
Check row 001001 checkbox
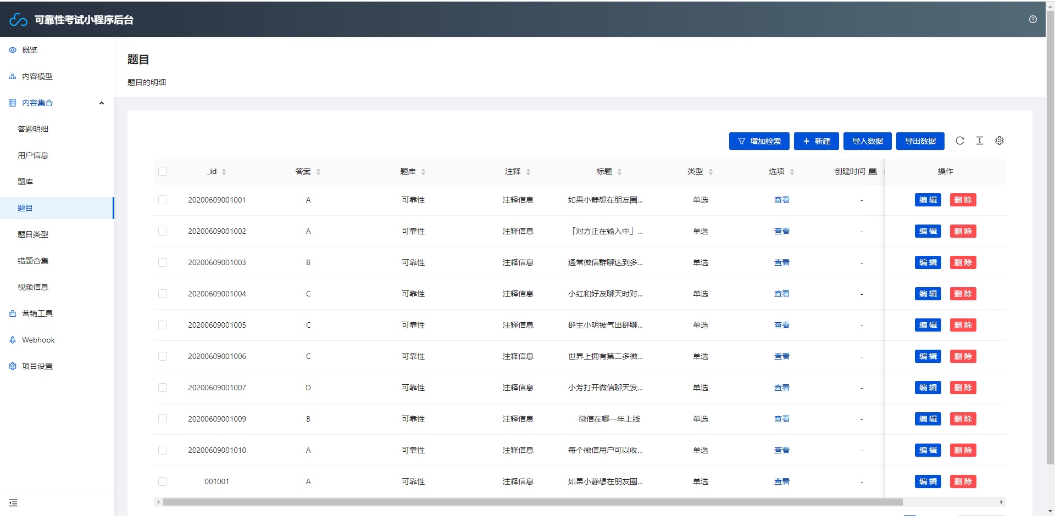point(163,481)
